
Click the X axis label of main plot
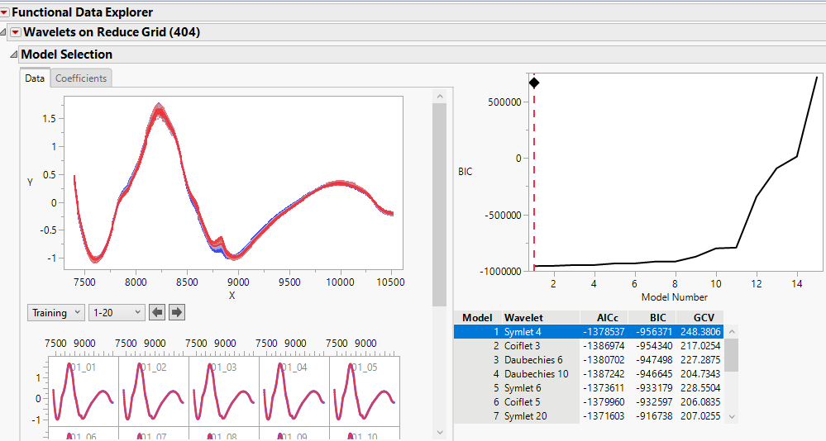point(232,296)
